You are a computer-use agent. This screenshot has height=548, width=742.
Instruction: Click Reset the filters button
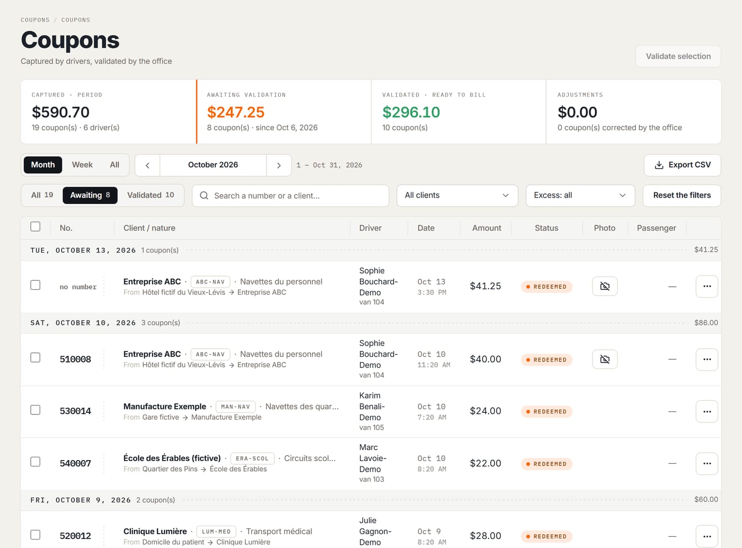tap(682, 196)
